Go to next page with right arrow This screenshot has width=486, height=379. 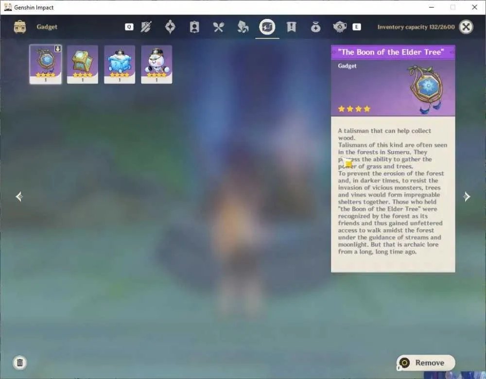tap(467, 196)
